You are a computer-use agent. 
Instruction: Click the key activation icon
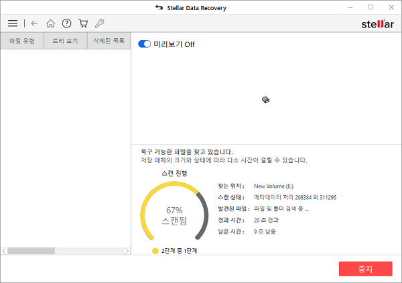(x=99, y=23)
